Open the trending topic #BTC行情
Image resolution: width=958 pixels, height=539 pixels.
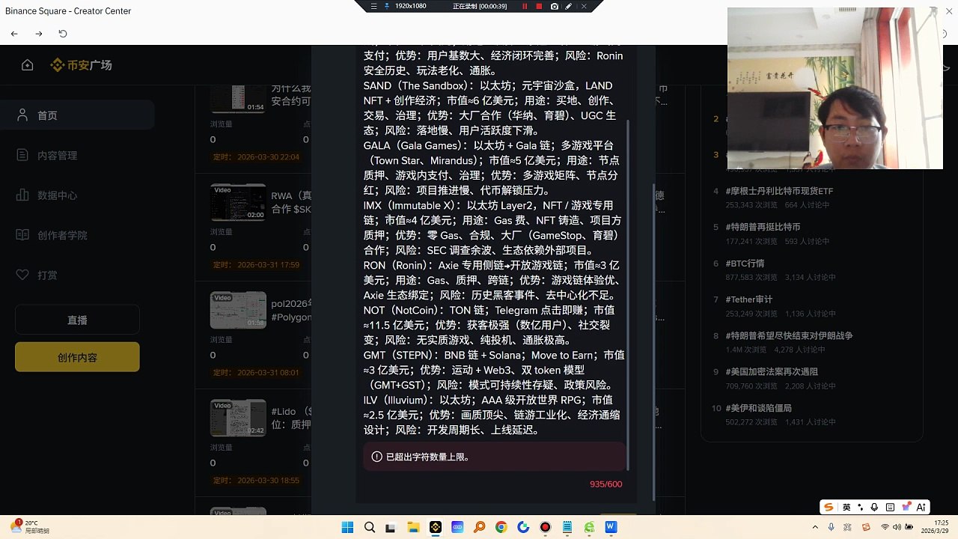click(745, 264)
